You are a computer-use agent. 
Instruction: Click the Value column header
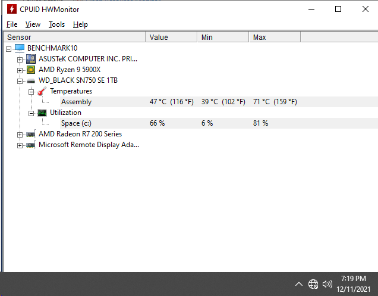(x=171, y=37)
